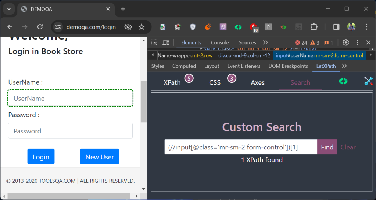The width and height of the screenshot is (376, 200).
Task: Click the New User button
Action: pos(100,157)
